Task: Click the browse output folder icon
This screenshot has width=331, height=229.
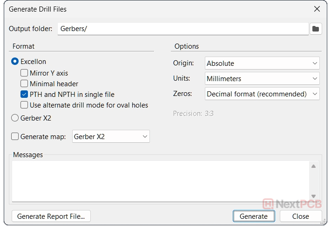Action: pyautogui.click(x=315, y=29)
